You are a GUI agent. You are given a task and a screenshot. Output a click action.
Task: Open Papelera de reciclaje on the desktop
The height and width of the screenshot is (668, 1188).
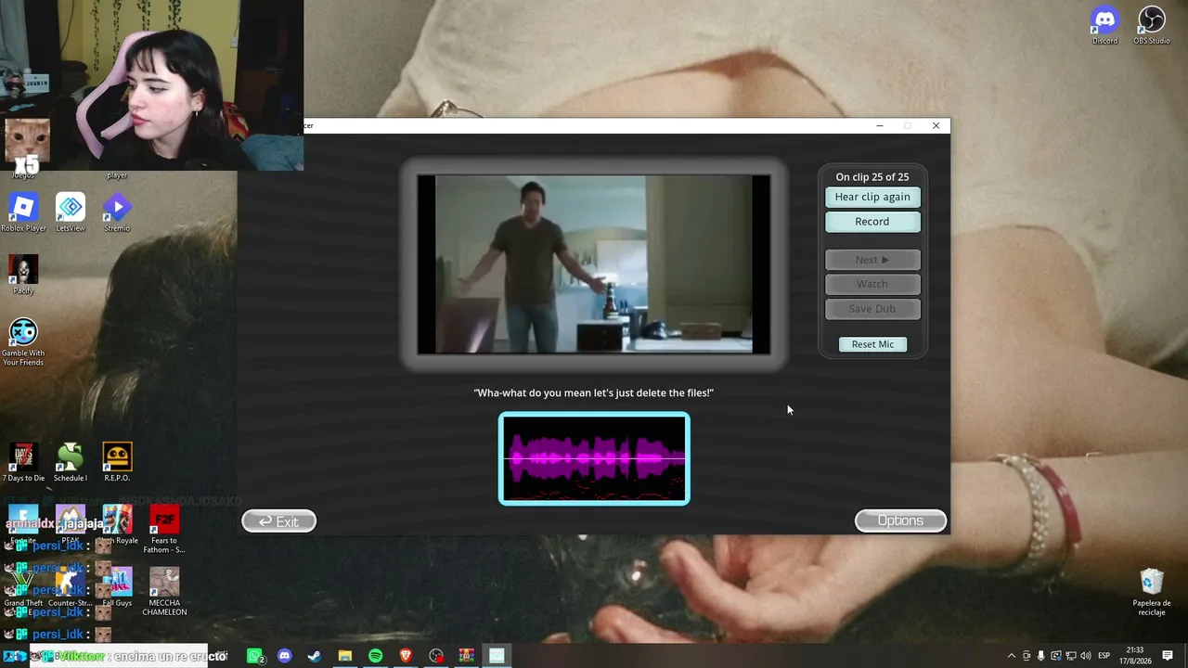pyautogui.click(x=1152, y=592)
